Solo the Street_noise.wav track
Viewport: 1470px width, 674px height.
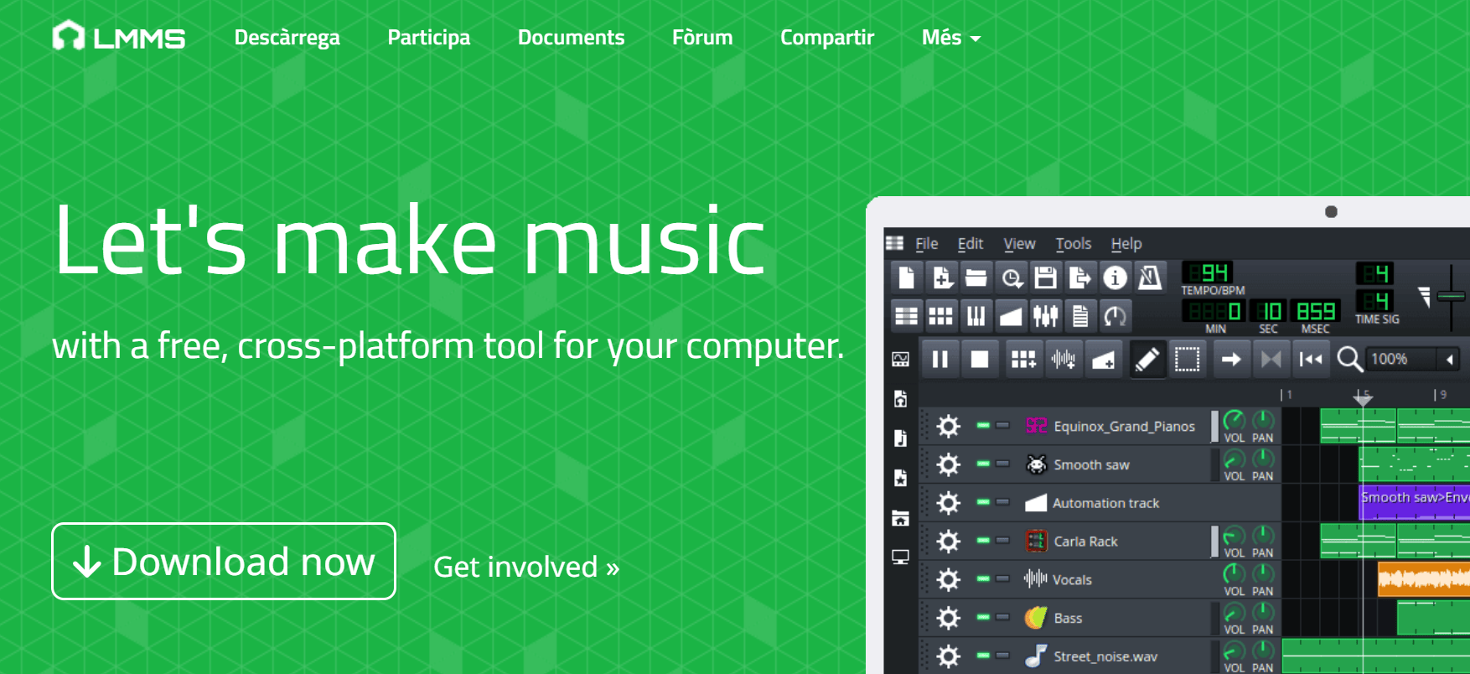(1002, 656)
